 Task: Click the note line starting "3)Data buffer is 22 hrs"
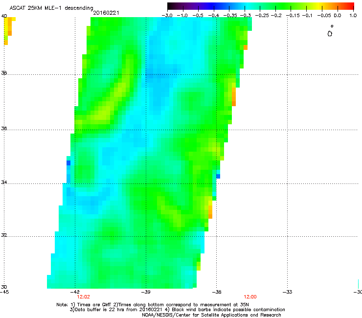coord(177,310)
